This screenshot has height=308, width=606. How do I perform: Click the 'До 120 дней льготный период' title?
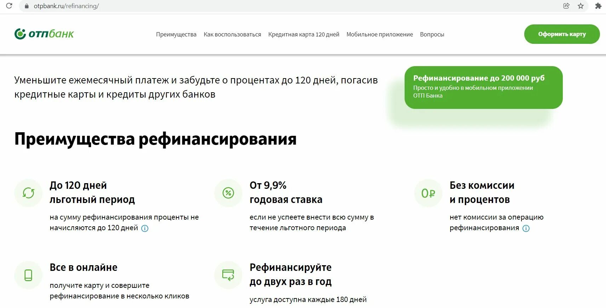[x=92, y=192]
